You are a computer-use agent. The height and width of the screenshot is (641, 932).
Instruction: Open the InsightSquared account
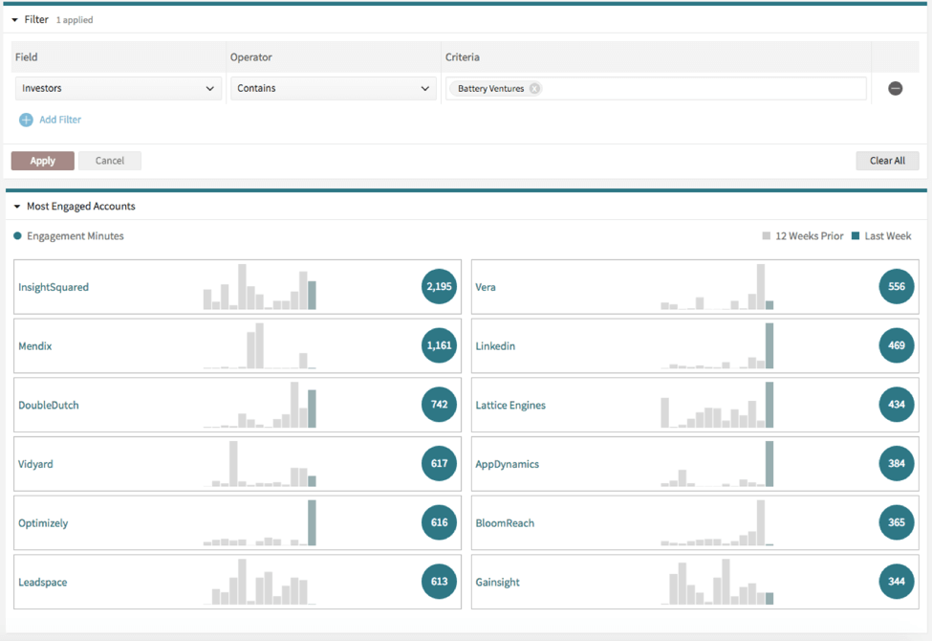pyautogui.click(x=54, y=287)
